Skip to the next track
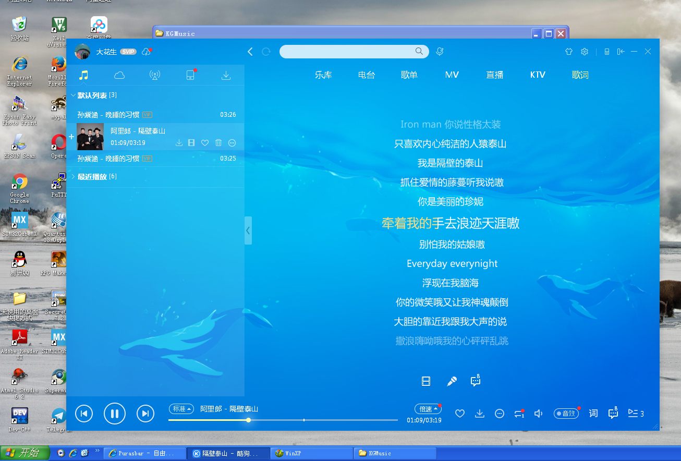 coord(145,414)
